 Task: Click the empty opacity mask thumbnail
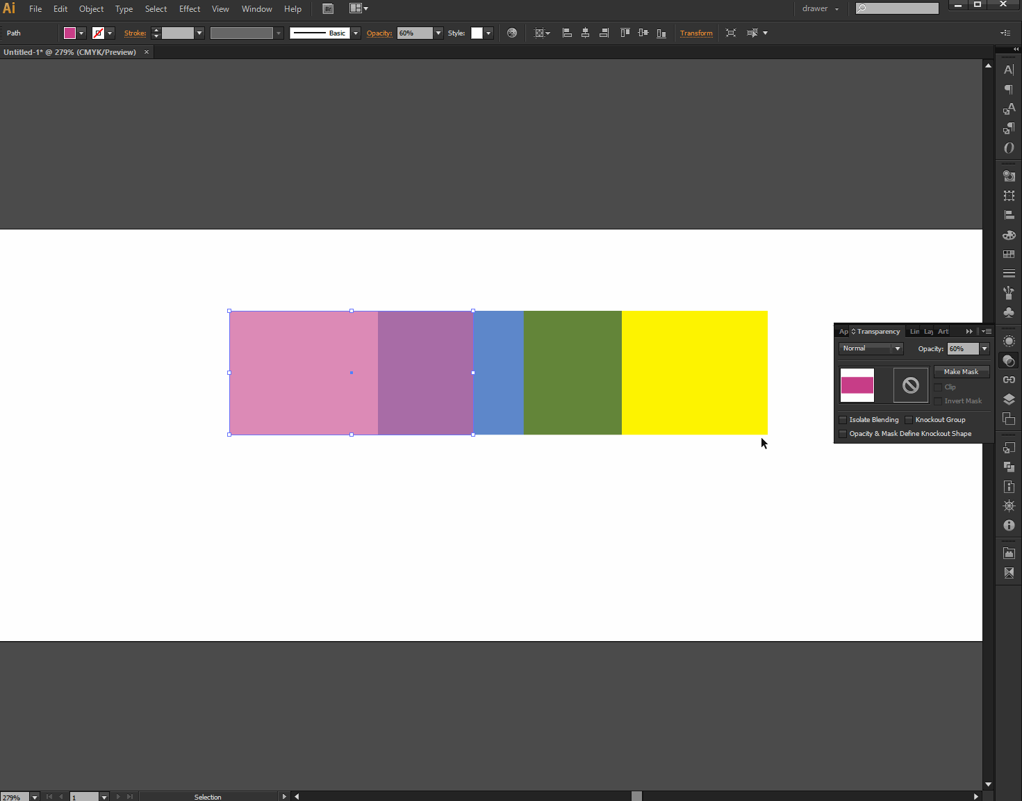(x=910, y=385)
